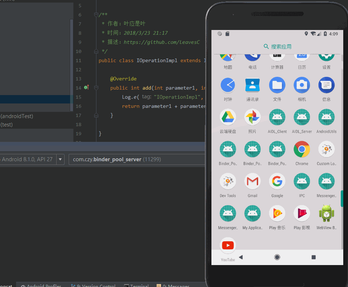Open the Photos app (照片)
This screenshot has width=348, height=287.
(252, 117)
